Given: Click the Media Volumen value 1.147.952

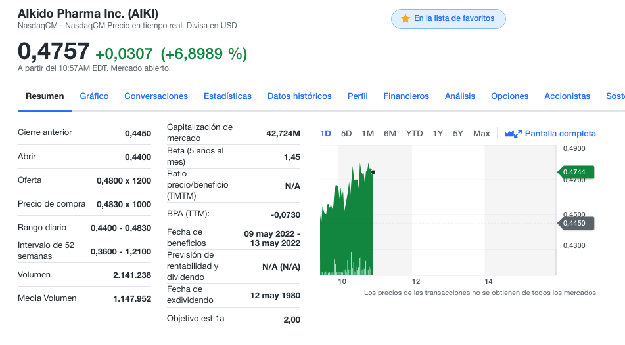Looking at the screenshot, I should pyautogui.click(x=132, y=299).
